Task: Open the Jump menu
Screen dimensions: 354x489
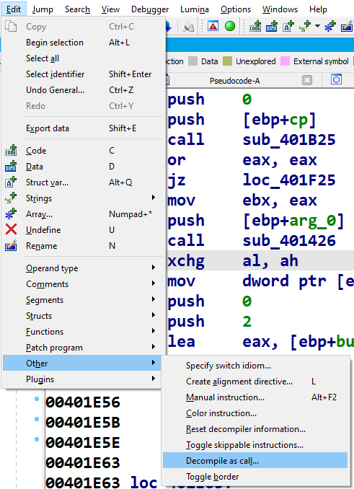Action: click(43, 9)
